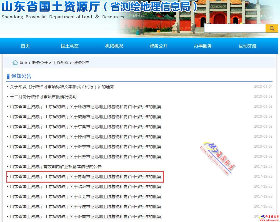Open 办事服务 from the navigation bar
Screen dimensions: 280x222
pos(203,46)
